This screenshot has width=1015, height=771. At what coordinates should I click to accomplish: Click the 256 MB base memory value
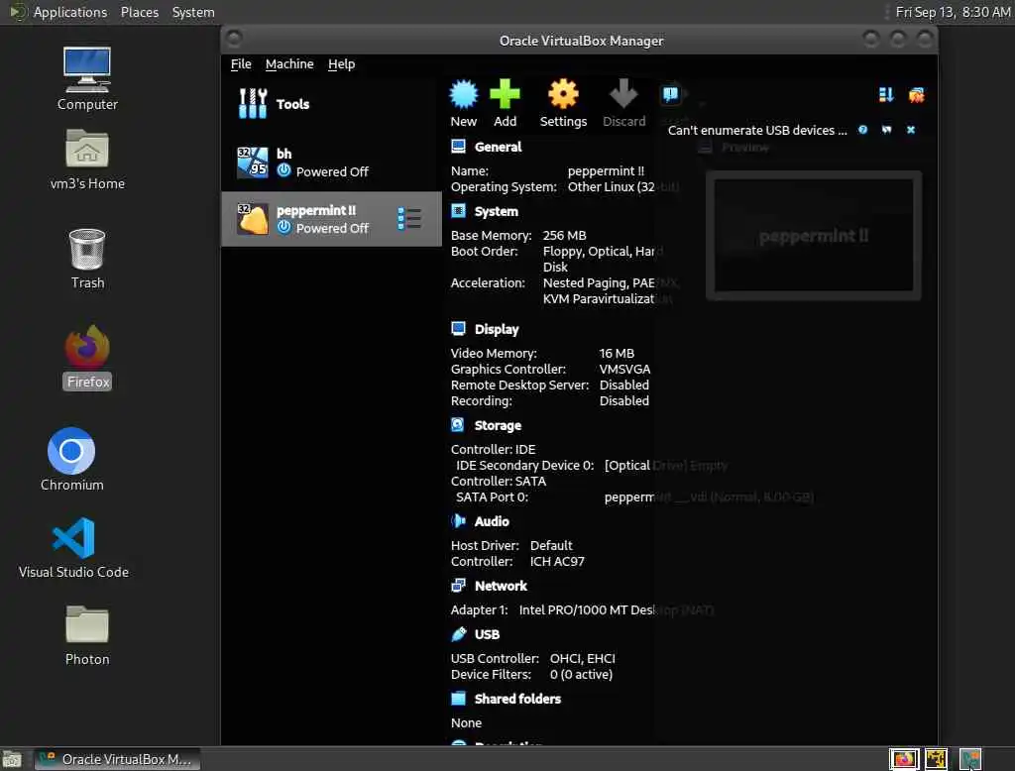click(x=564, y=236)
